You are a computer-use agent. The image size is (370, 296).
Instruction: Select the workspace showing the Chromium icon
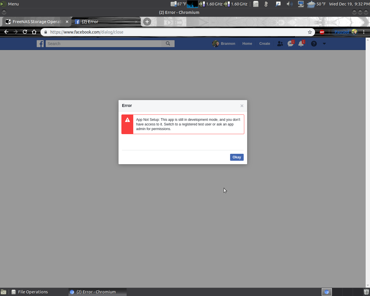(327, 292)
